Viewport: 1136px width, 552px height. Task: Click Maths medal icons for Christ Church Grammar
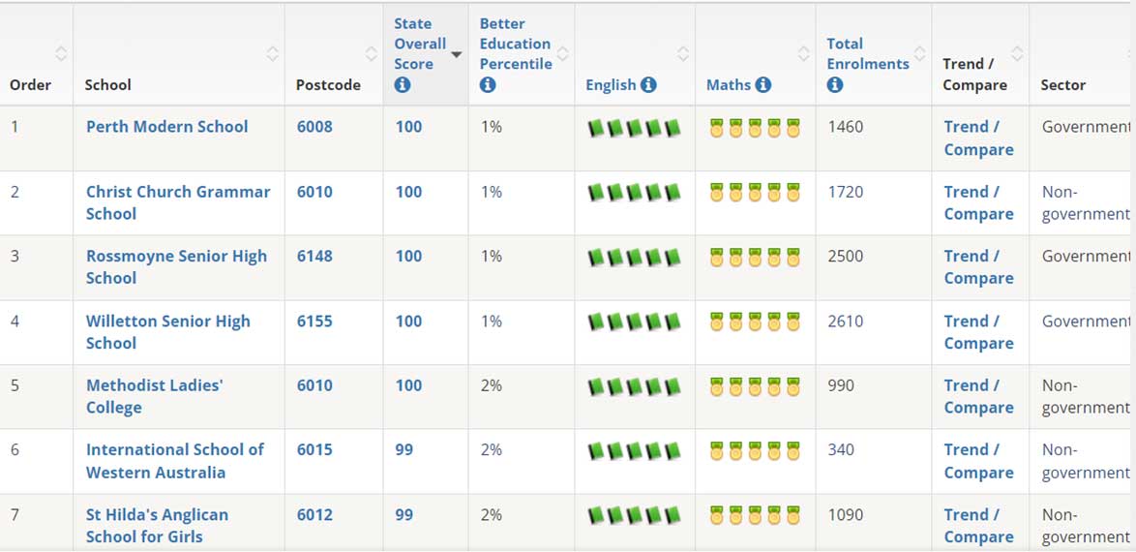[x=755, y=193]
